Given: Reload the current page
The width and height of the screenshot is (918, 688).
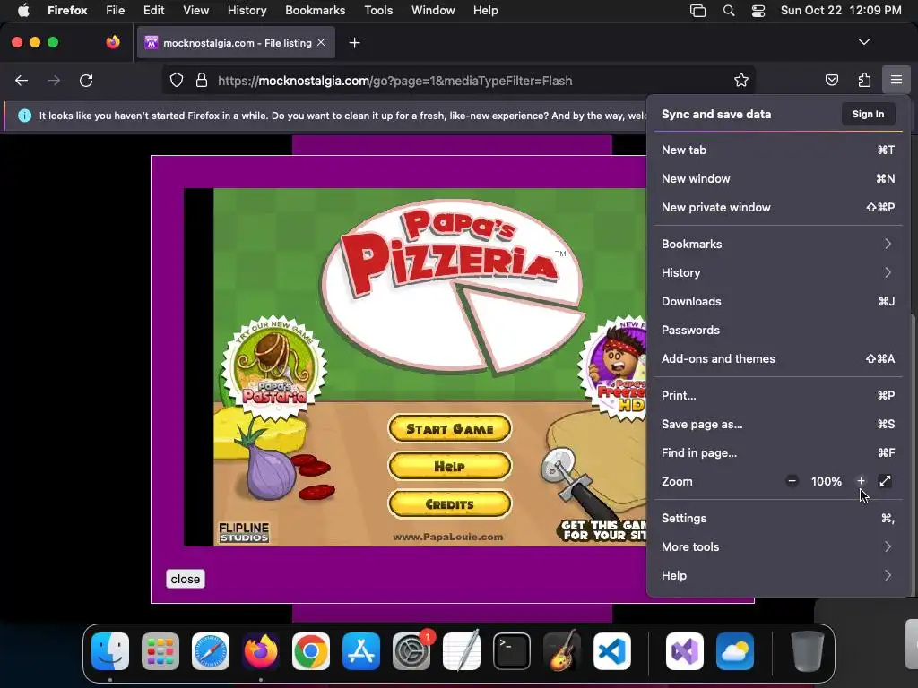Looking at the screenshot, I should [x=86, y=80].
